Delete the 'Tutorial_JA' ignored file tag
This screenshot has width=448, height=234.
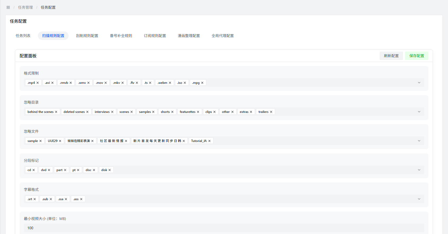209,141
